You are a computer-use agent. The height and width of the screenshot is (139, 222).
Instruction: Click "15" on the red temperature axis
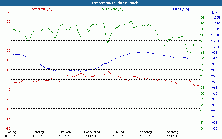9,60
